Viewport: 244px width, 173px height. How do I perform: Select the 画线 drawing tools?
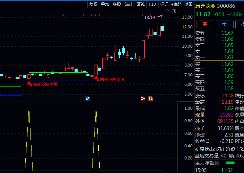(x=140, y=4)
